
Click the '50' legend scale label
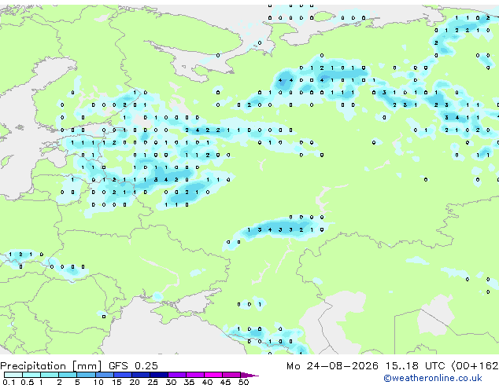(244, 382)
